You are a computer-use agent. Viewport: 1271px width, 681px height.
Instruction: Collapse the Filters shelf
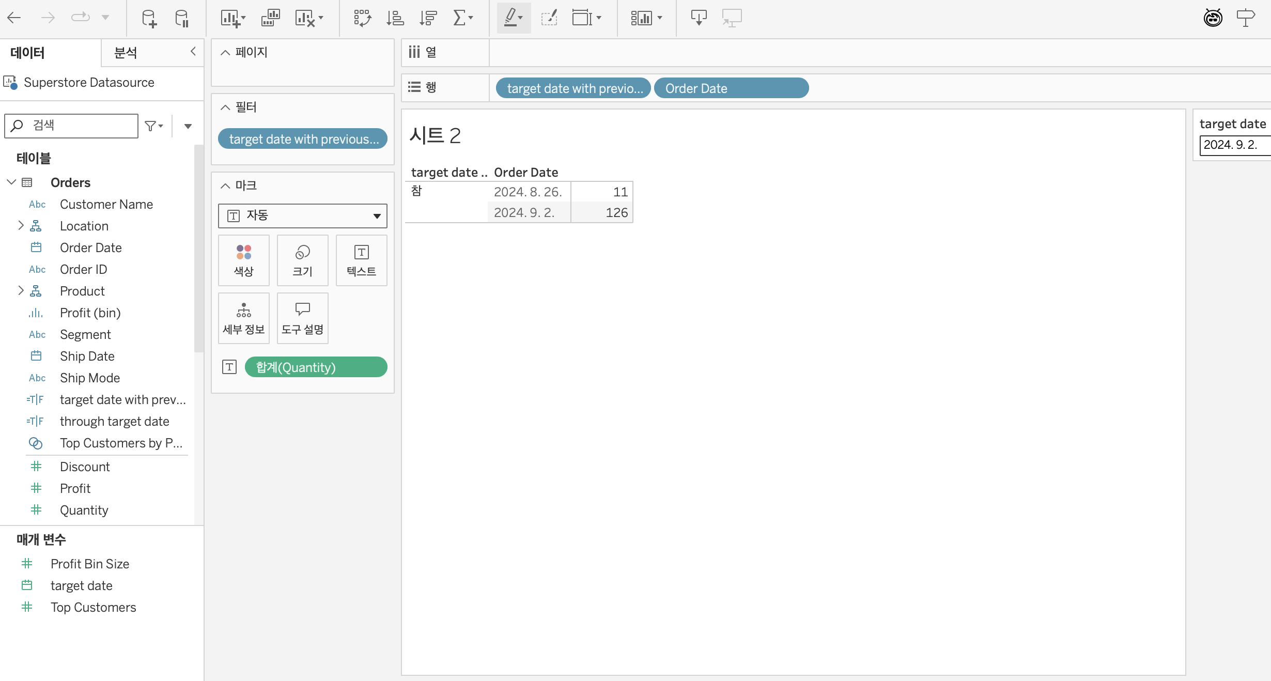click(x=225, y=107)
